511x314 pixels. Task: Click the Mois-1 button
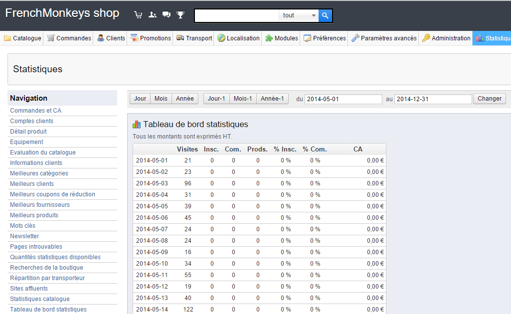pyautogui.click(x=243, y=99)
